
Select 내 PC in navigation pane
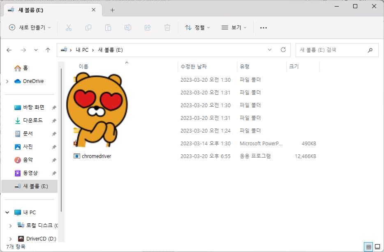(25, 213)
